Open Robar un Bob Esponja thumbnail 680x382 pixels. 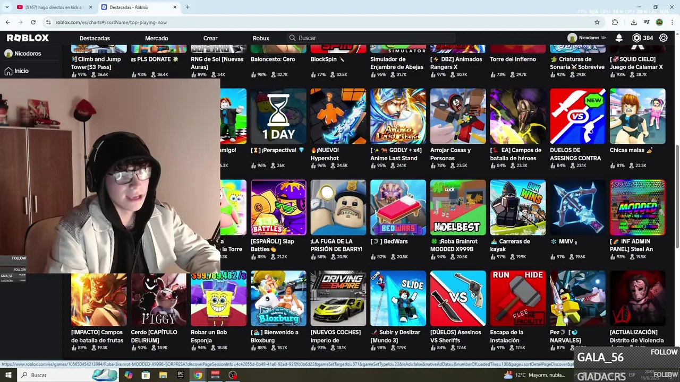click(218, 299)
